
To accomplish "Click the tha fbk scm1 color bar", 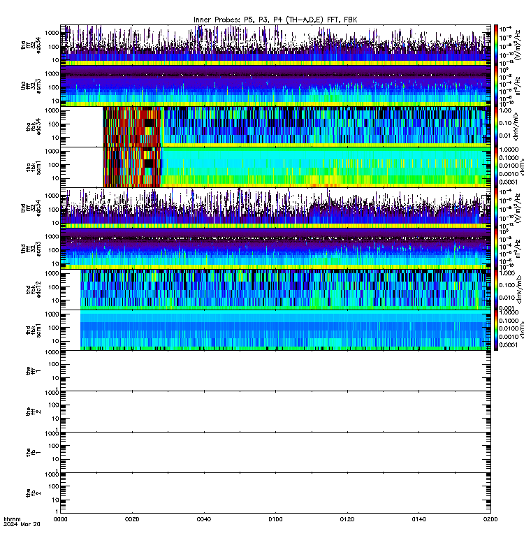I will (495, 168).
